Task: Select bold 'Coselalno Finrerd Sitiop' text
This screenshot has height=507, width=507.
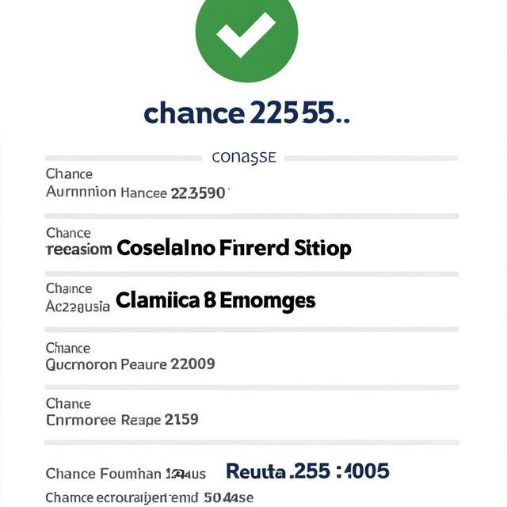Action: tap(234, 248)
